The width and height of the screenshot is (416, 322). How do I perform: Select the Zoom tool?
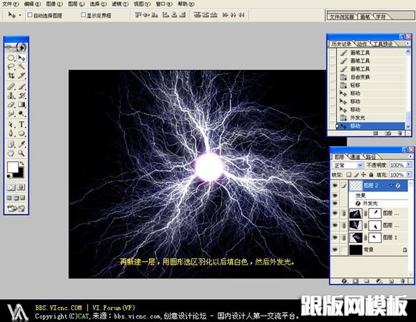point(21,153)
